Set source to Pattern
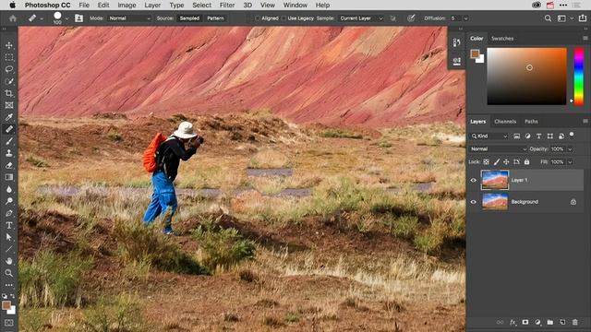This screenshot has width=591, height=332. click(x=215, y=18)
